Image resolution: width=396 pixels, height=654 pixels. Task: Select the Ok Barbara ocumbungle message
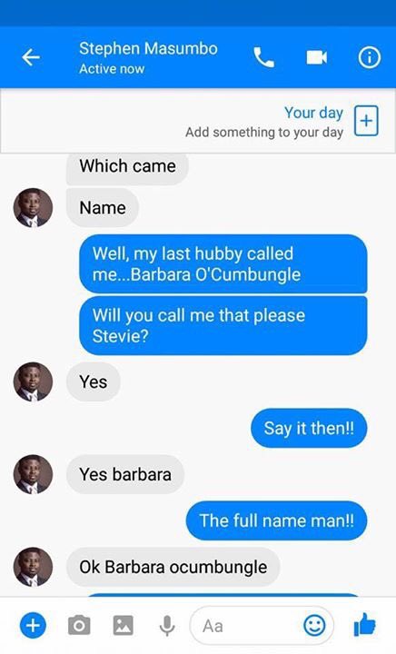(x=173, y=567)
